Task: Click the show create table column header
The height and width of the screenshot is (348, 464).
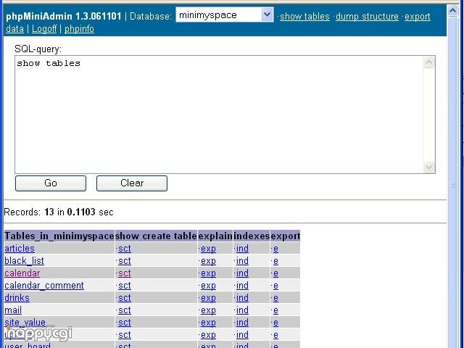Action: click(156, 236)
